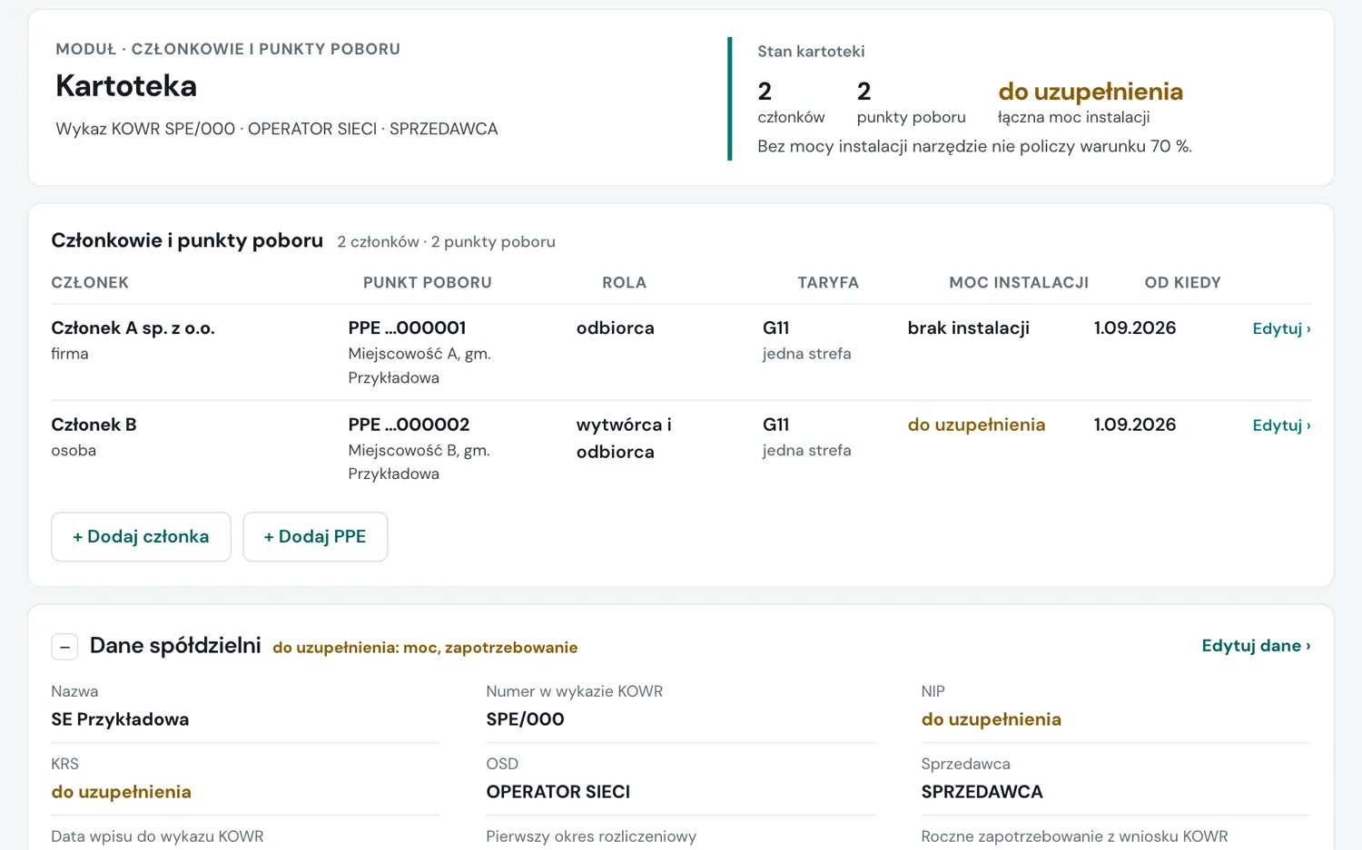Click PPE ...000001 cell
The height and width of the screenshot is (850, 1362).
tap(407, 328)
